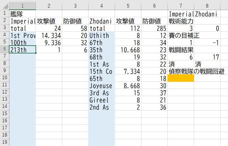Select column header 1

coord(22,6)
